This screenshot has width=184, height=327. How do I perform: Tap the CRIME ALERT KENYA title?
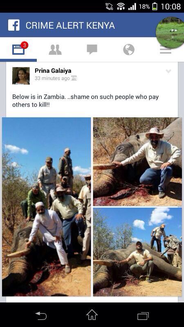tap(70, 25)
